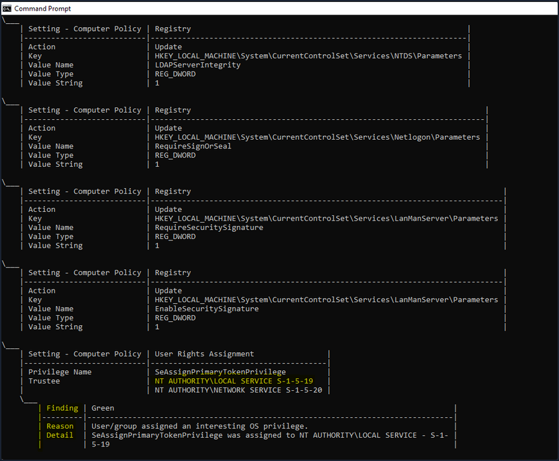Click the yellow Reason label
Viewport: 559px width, 461px height.
pos(60,427)
